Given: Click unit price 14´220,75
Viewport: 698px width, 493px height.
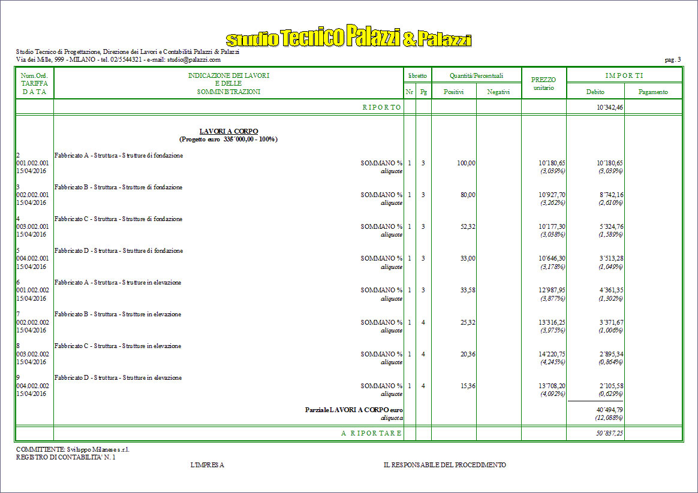Looking at the screenshot, I should (552, 354).
